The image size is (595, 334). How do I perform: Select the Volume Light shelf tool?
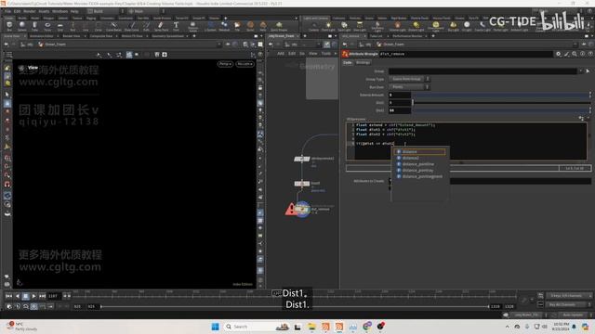pyautogui.click(x=397, y=26)
